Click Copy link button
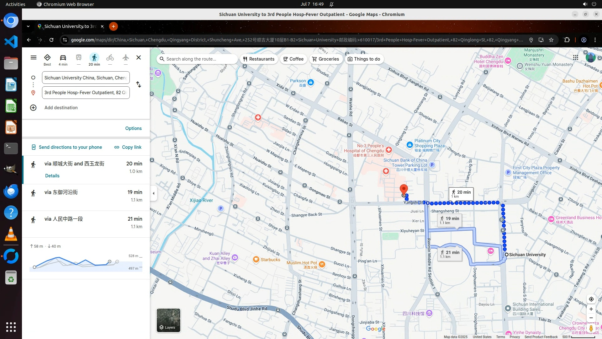The width and height of the screenshot is (602, 339). [128, 147]
